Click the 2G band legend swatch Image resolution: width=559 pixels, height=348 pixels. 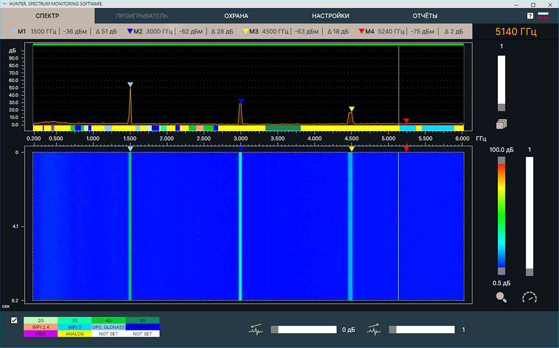[40, 321]
